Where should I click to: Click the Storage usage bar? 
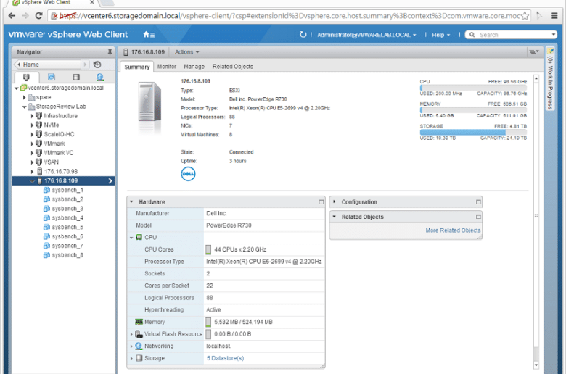[473, 133]
